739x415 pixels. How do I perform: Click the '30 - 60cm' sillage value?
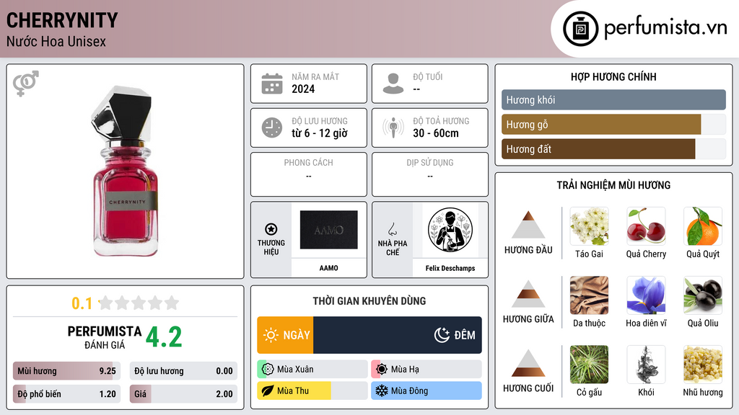436,133
